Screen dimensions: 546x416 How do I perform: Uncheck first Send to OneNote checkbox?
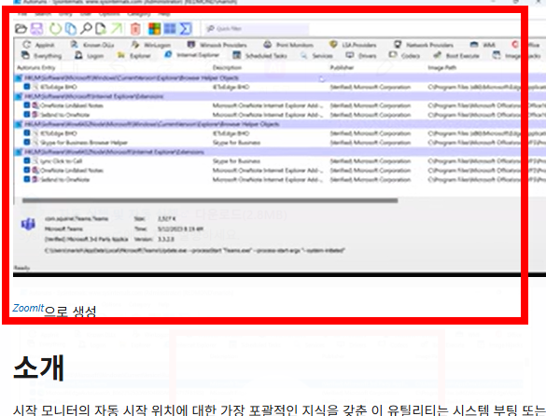point(27,114)
